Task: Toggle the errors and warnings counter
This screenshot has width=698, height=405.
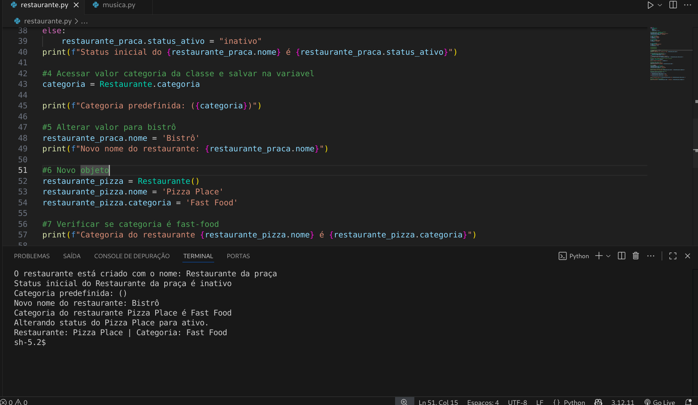Action: [x=14, y=402]
